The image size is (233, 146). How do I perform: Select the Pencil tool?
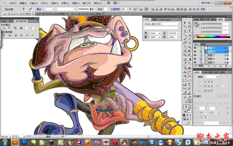point(190,39)
